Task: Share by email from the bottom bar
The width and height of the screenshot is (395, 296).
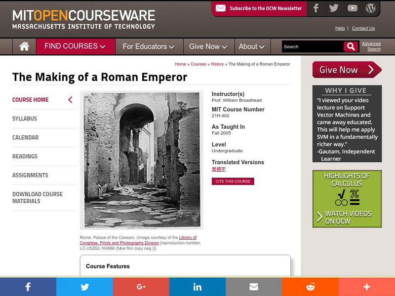Action: tap(254, 287)
